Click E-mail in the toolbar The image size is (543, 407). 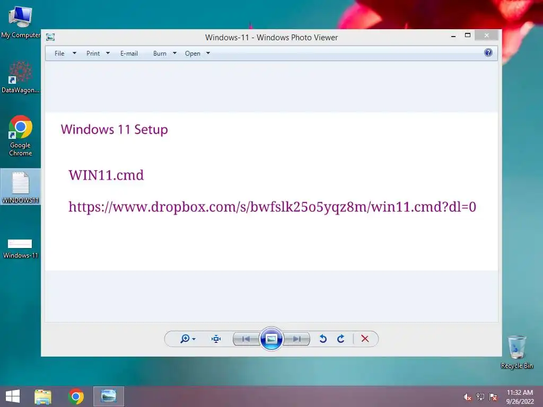pos(129,54)
